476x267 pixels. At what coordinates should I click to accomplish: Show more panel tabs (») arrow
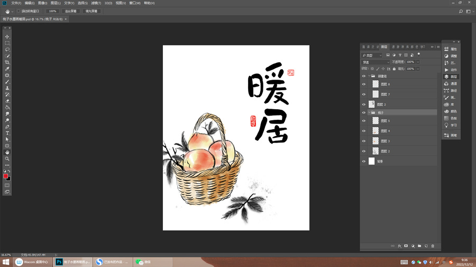click(x=432, y=47)
